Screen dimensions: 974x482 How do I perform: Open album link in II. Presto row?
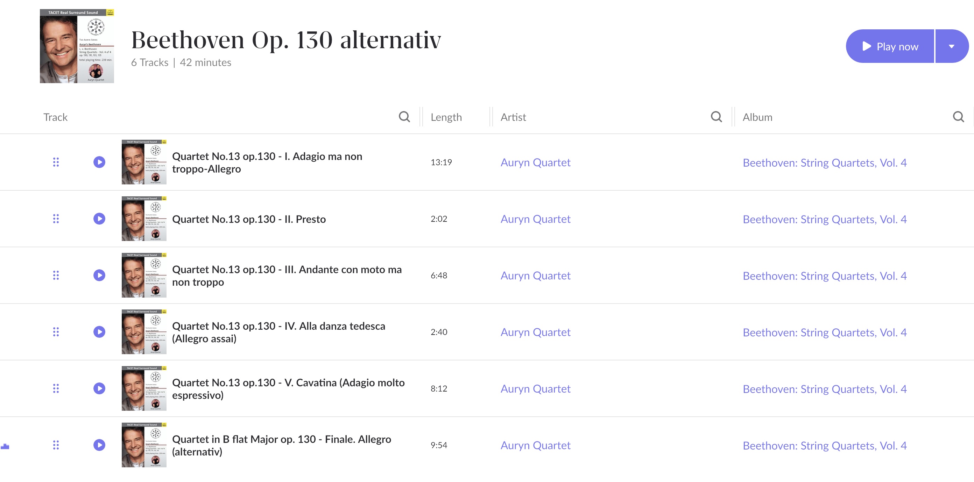tap(825, 219)
